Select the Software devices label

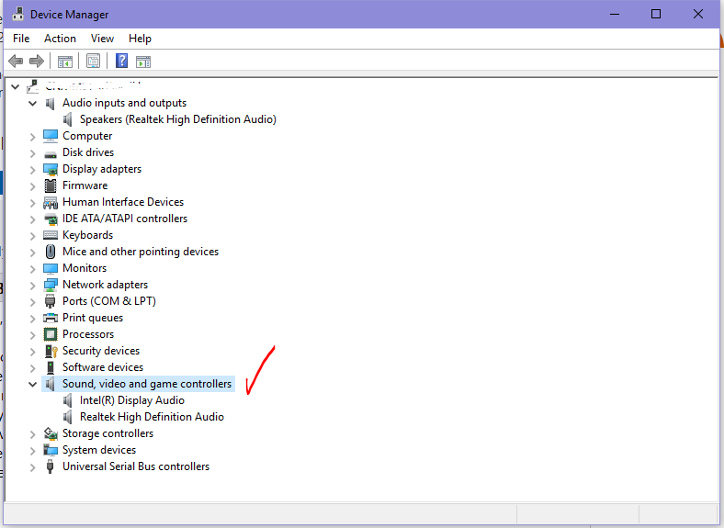tap(103, 367)
